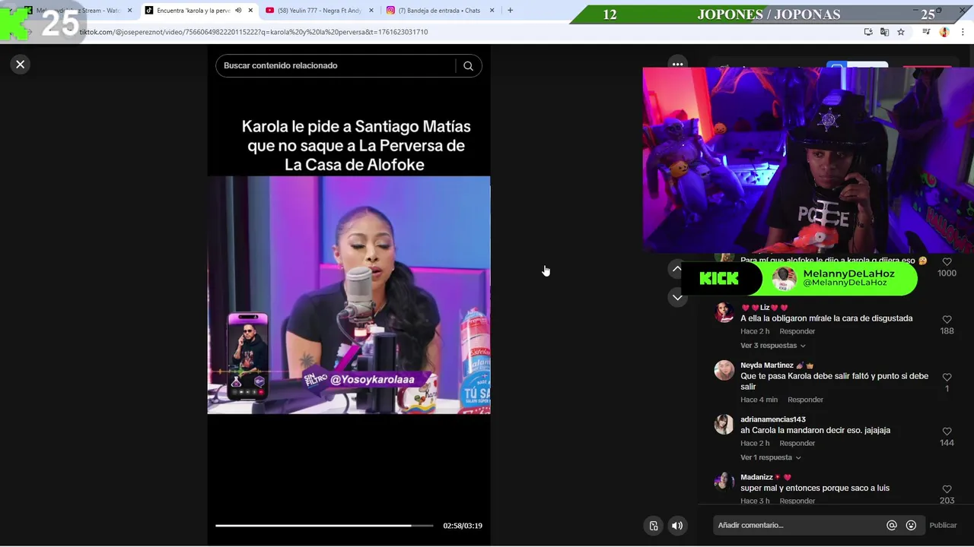974x547 pixels.
Task: Seek on the video progress bar
Action: pyautogui.click(x=324, y=526)
